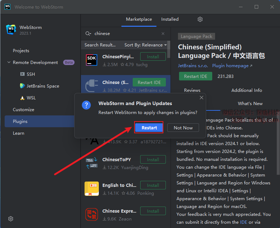The width and height of the screenshot is (280, 228).
Task: Click the Language Pack tag
Action: (197, 36)
